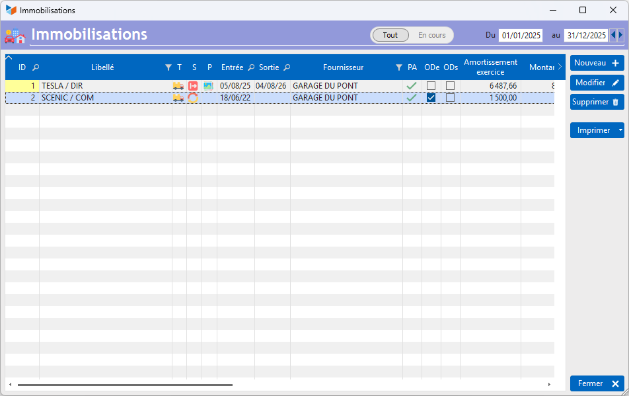
Task: Click the T column header
Action: click(179, 67)
